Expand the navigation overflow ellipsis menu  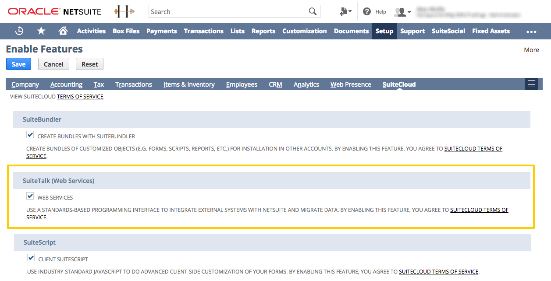pyautogui.click(x=531, y=32)
